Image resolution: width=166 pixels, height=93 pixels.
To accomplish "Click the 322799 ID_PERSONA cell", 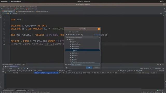I will [x=15, y=73].
